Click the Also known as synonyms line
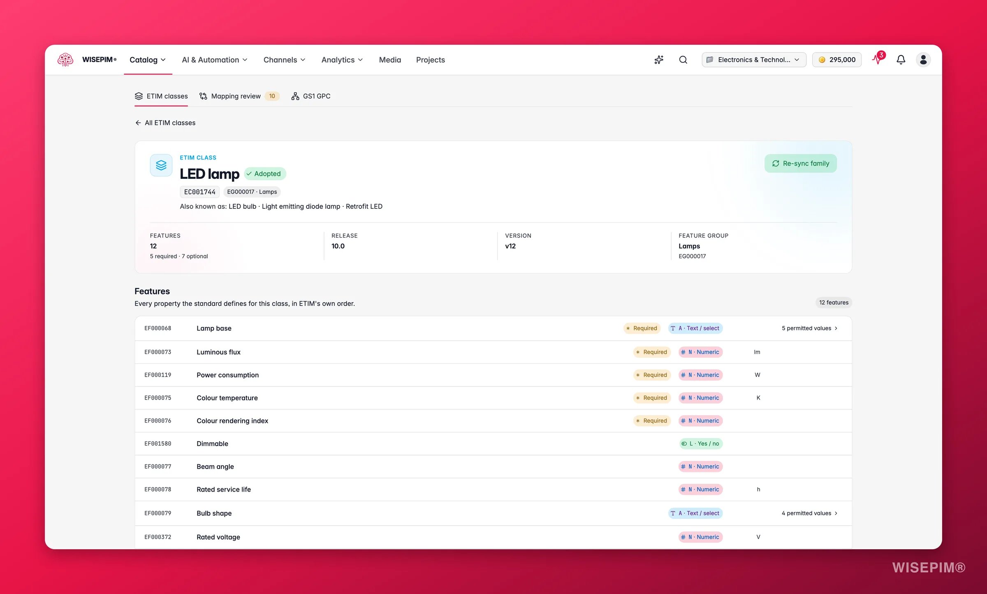Viewport: 987px width, 594px height. click(x=281, y=206)
